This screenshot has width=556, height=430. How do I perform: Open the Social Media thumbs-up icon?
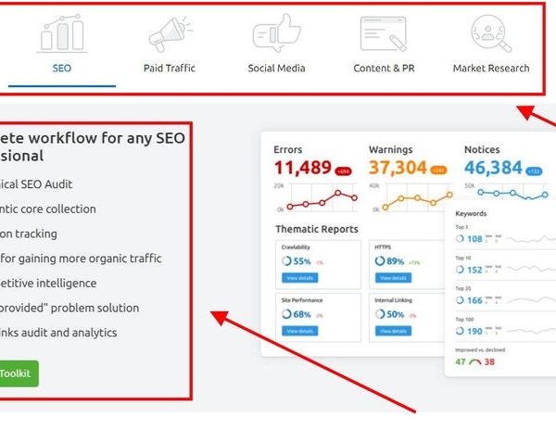(x=276, y=33)
